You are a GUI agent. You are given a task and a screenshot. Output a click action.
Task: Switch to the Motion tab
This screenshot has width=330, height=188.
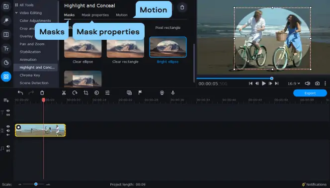[122, 15]
